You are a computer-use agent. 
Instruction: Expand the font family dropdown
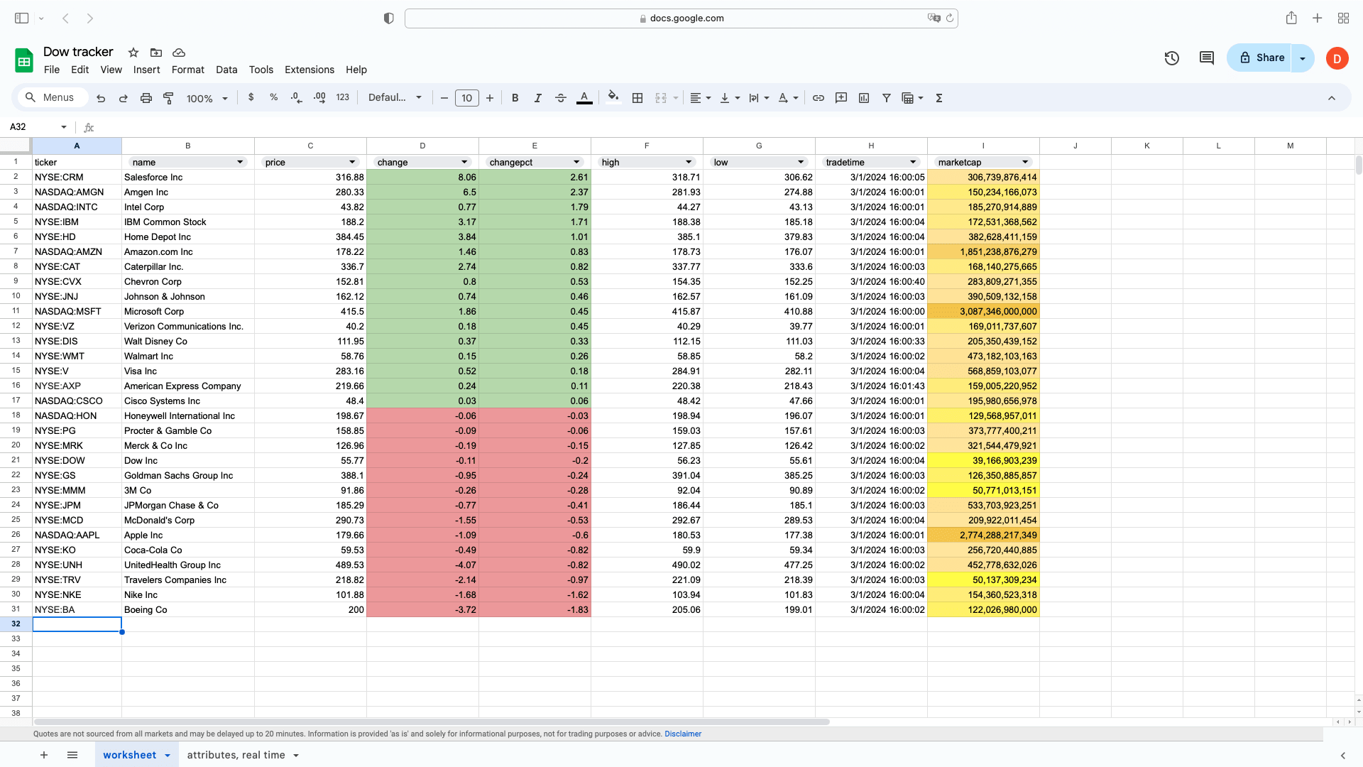[x=395, y=98]
